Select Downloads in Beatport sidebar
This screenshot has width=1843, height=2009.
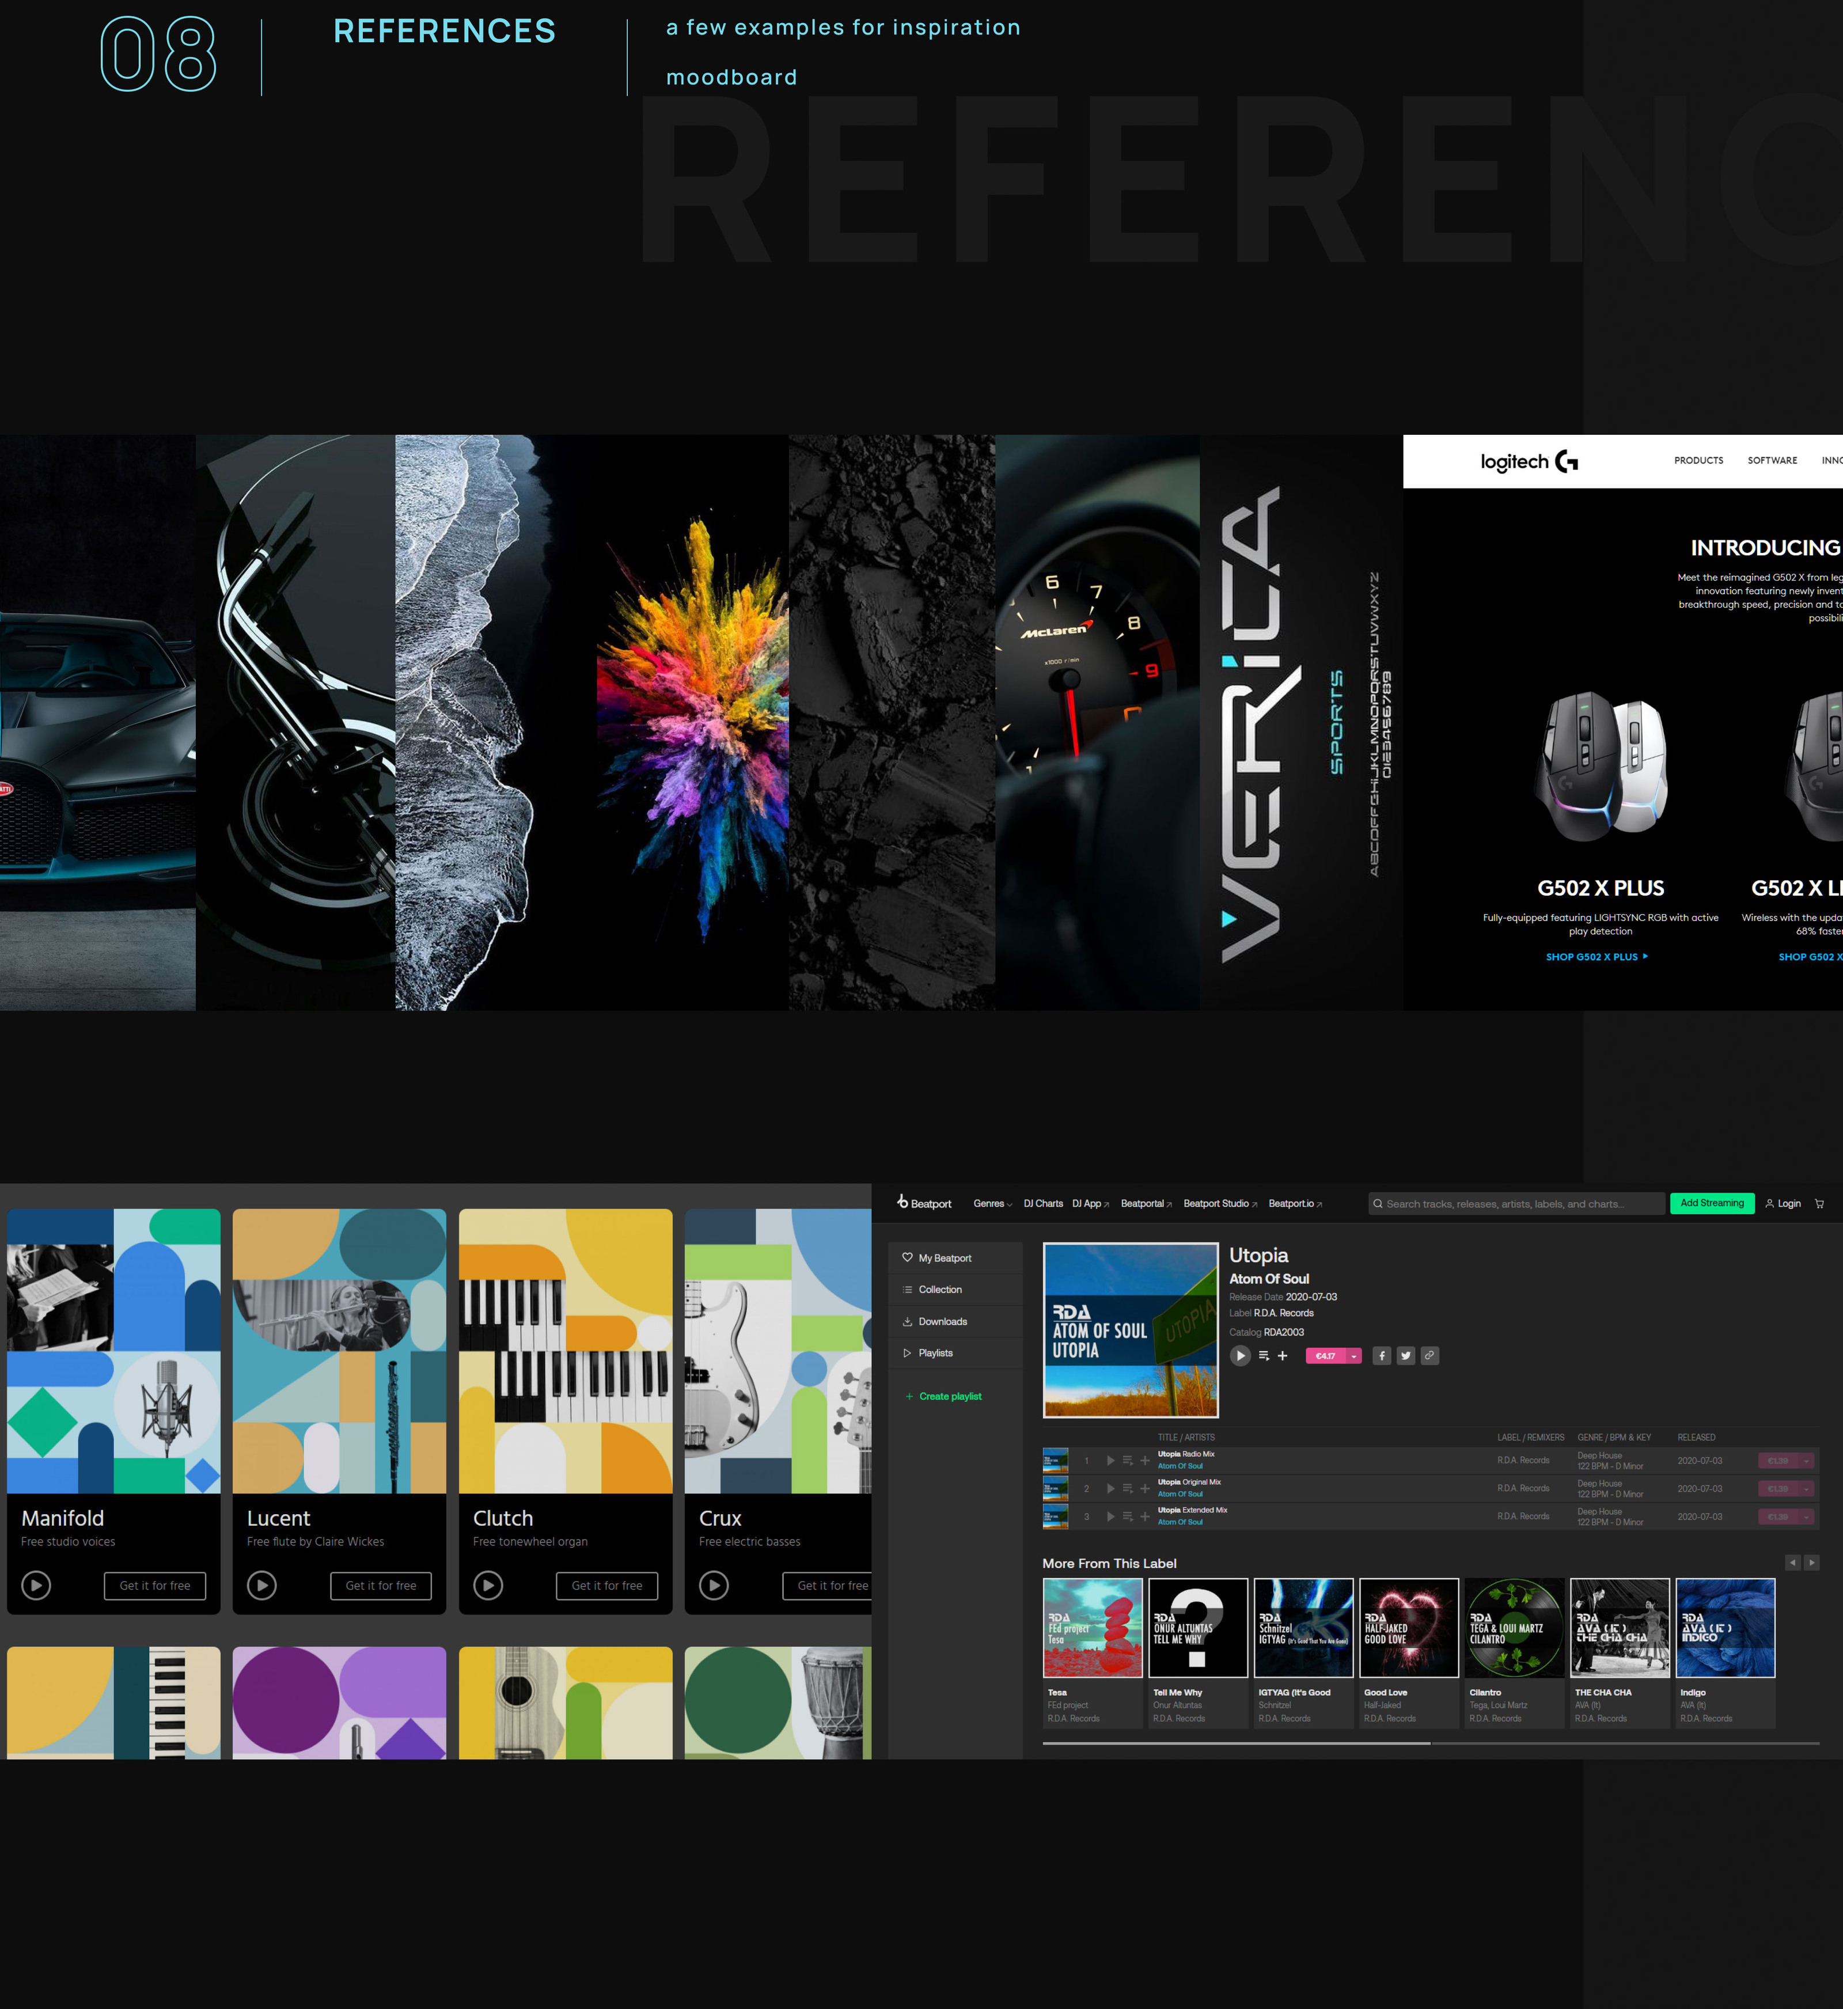coord(942,1322)
